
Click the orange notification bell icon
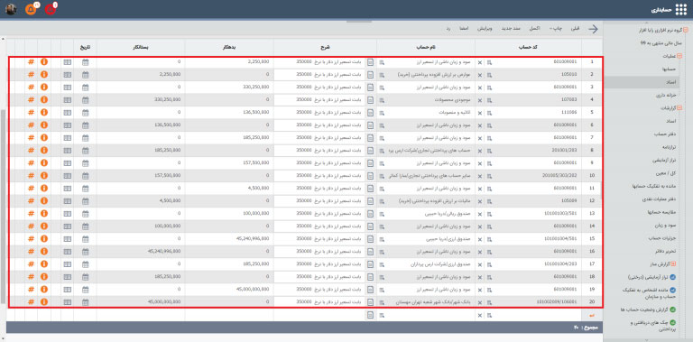coord(31,9)
